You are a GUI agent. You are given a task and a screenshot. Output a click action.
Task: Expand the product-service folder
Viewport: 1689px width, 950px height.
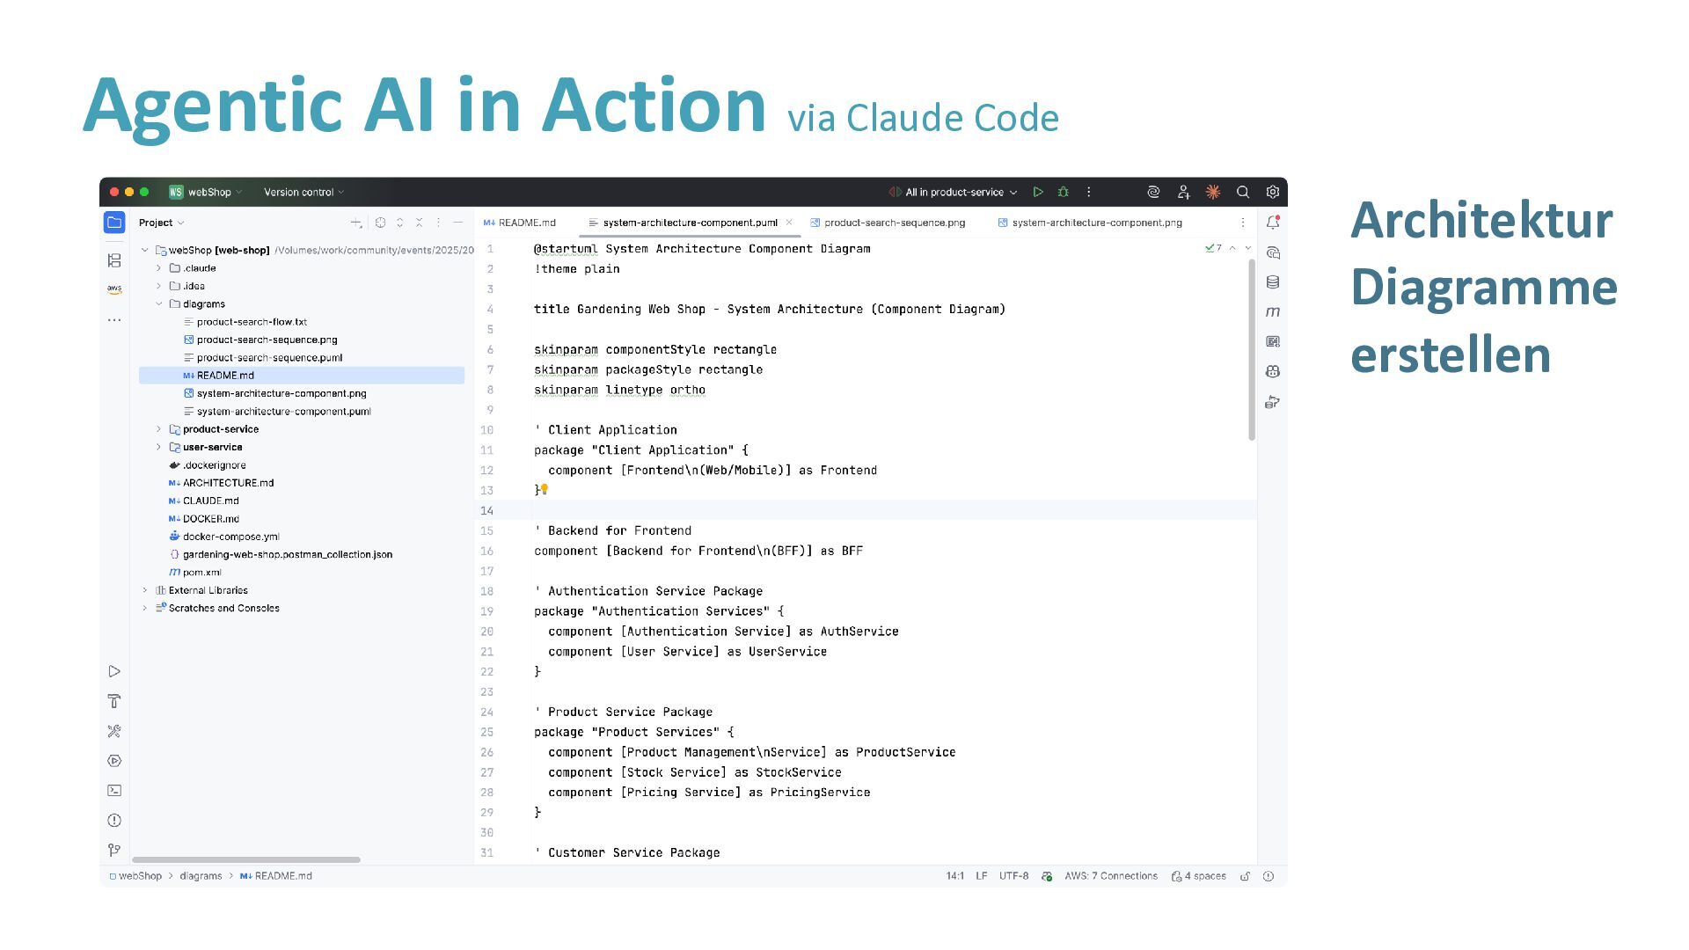click(159, 429)
